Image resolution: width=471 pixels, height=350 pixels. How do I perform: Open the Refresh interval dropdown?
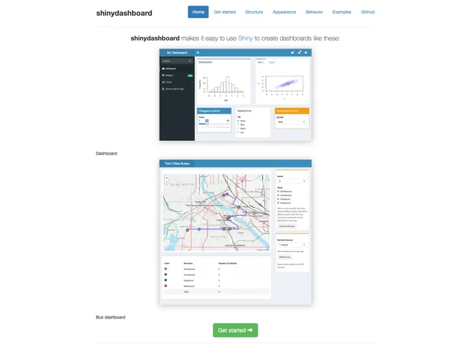point(292,244)
